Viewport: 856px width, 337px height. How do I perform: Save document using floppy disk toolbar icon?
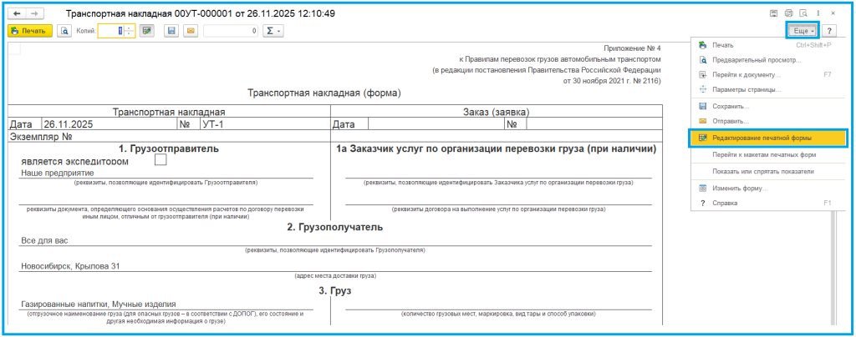[x=171, y=31]
